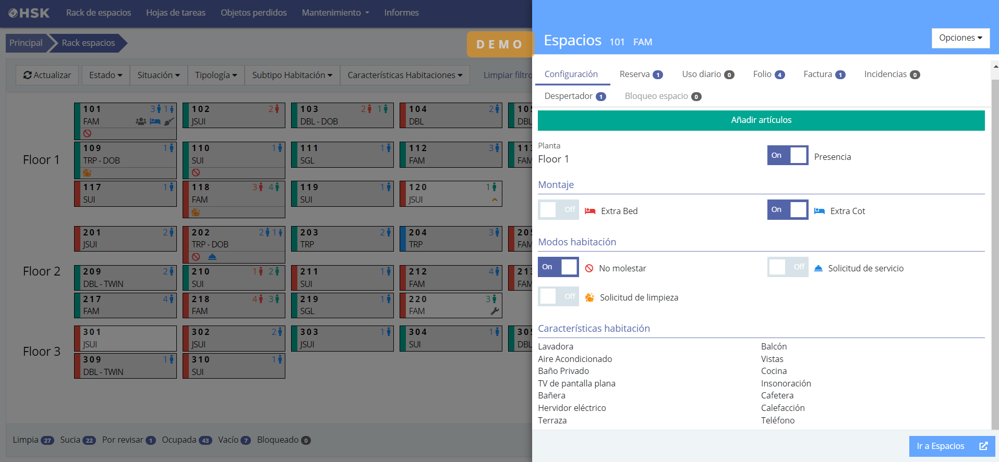Click the Solicitud de servicio bell icon
The height and width of the screenshot is (462, 999).
point(818,268)
